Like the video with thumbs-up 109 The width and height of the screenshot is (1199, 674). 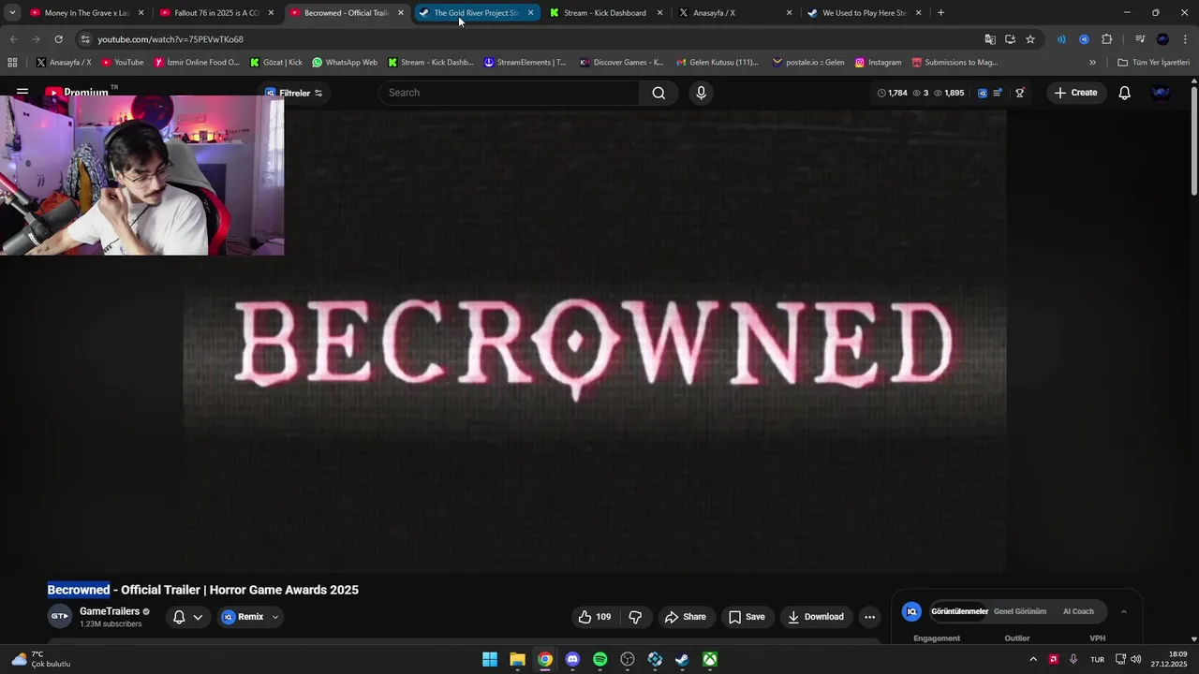pyautogui.click(x=595, y=617)
